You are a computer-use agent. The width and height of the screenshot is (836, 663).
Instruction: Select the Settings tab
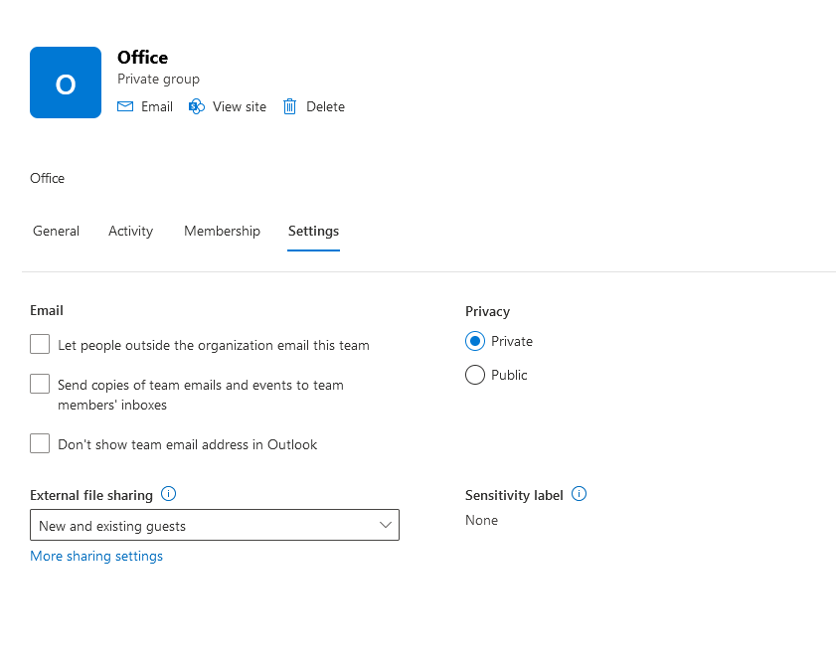313,231
